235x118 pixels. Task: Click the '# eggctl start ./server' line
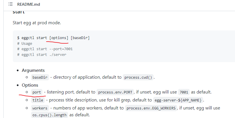click(x=42, y=54)
